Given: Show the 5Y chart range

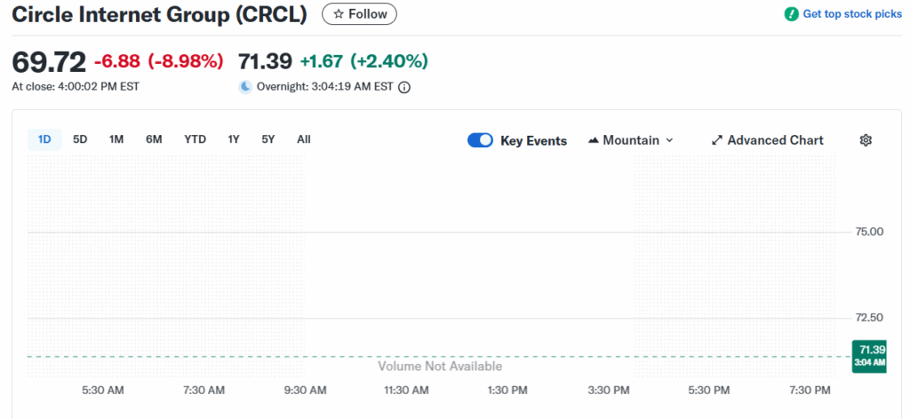Looking at the screenshot, I should [268, 139].
